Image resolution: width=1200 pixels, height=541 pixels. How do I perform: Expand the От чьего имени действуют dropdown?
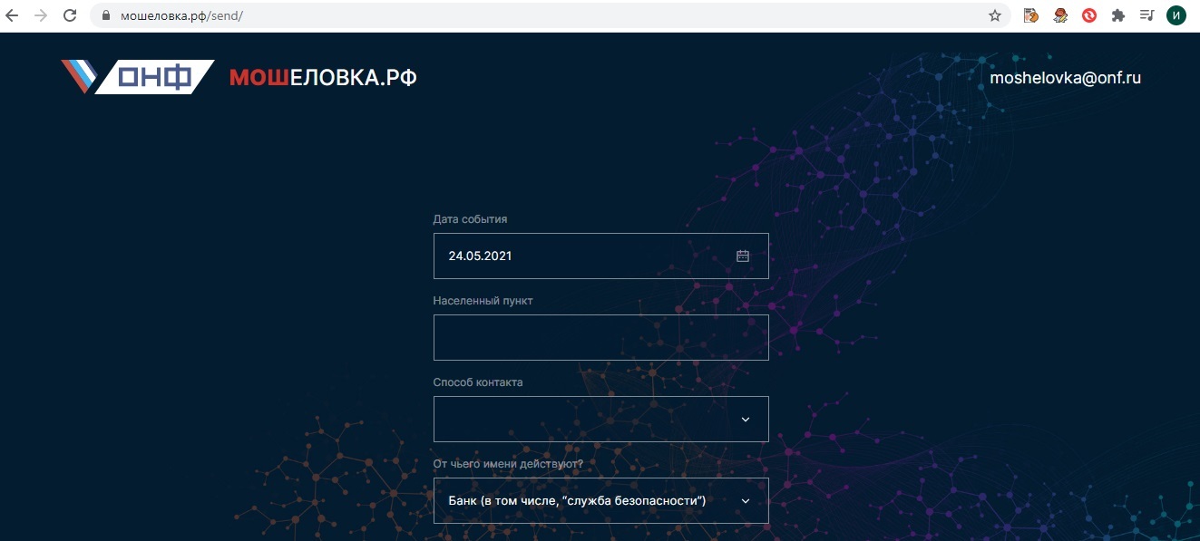[x=600, y=500]
